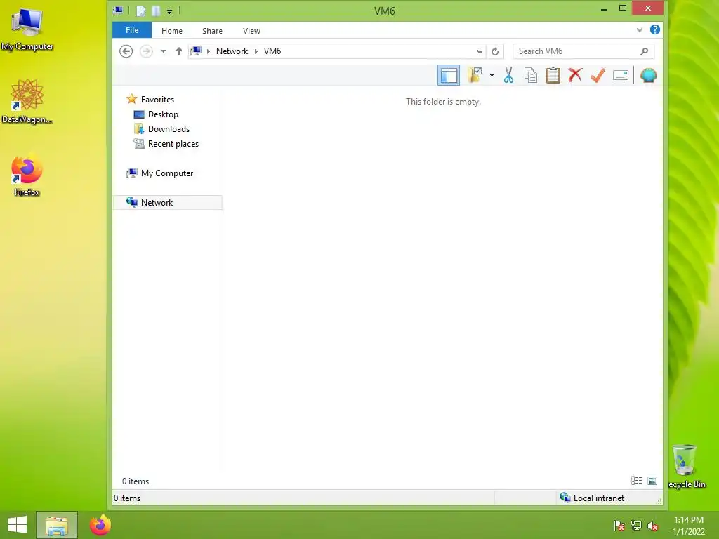Select VM6 breadcrumb in address bar
The image size is (719, 539).
click(272, 51)
